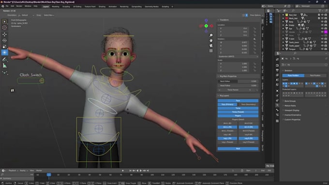This screenshot has width=329, height=185.
Task: Hide Real_Hair object via eye icon
Action: 322,15
